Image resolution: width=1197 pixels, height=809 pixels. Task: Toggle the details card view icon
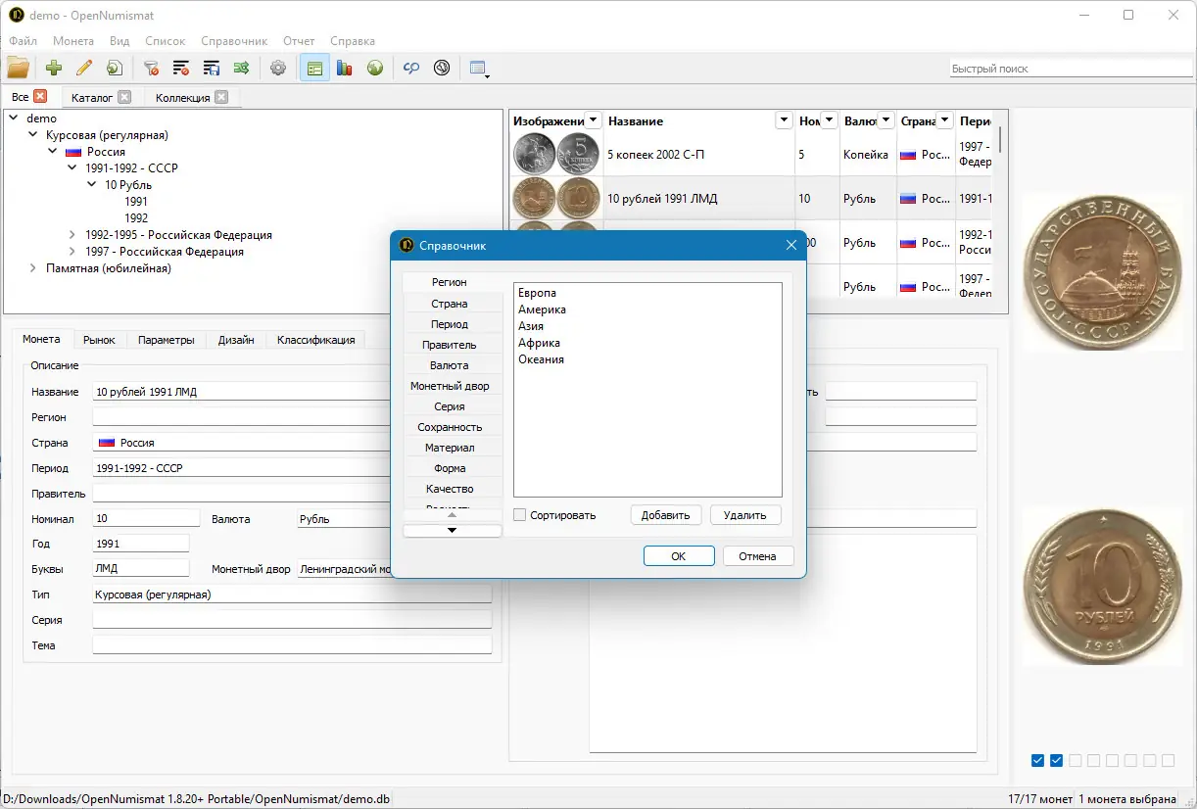click(314, 69)
